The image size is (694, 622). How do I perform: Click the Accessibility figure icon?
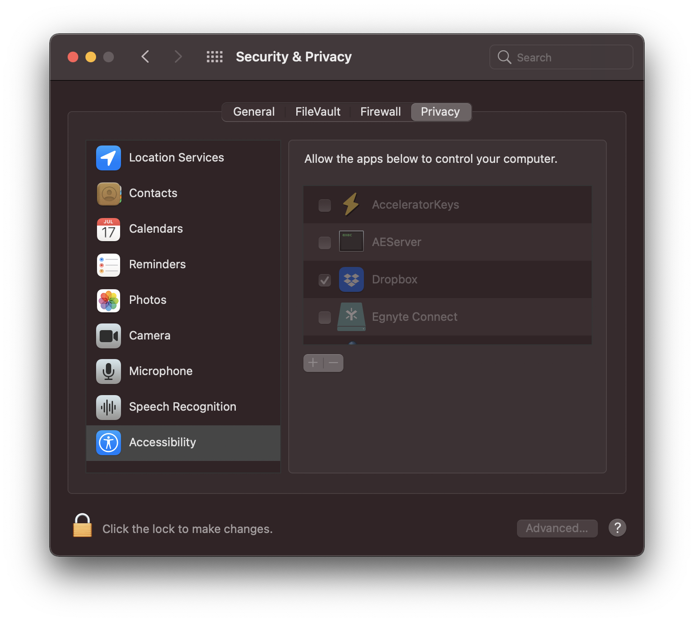[109, 443]
